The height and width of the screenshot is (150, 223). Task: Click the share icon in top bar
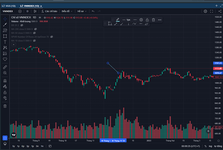point(218,11)
